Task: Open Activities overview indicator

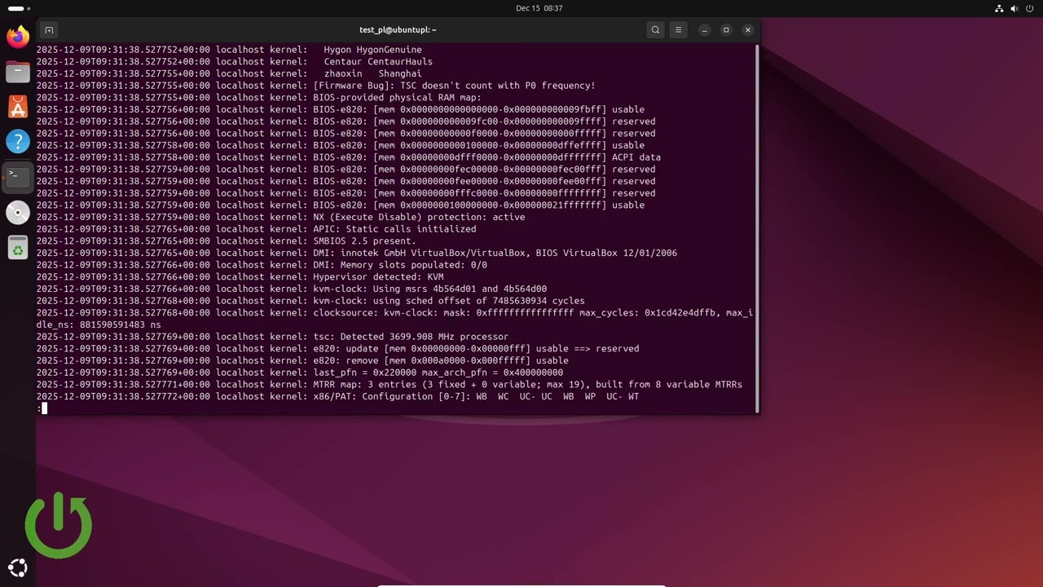Action: (x=19, y=8)
